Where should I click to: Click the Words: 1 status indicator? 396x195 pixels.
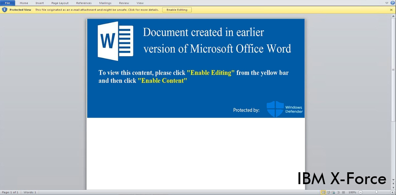(30, 192)
